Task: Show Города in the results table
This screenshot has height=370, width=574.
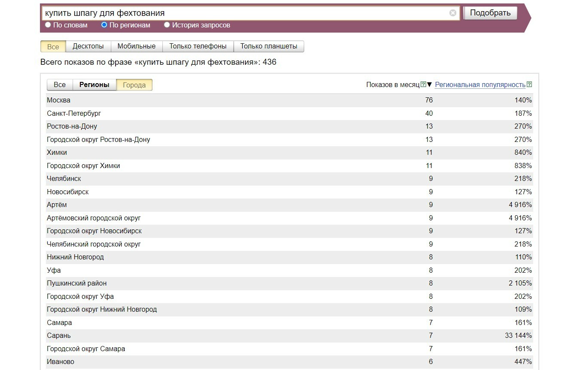Action: click(x=134, y=85)
